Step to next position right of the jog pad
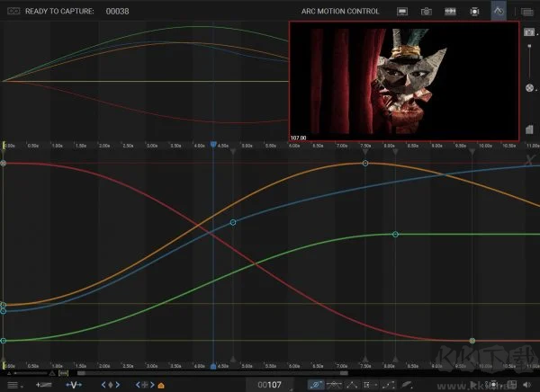The width and height of the screenshot is (540, 392). point(152,385)
